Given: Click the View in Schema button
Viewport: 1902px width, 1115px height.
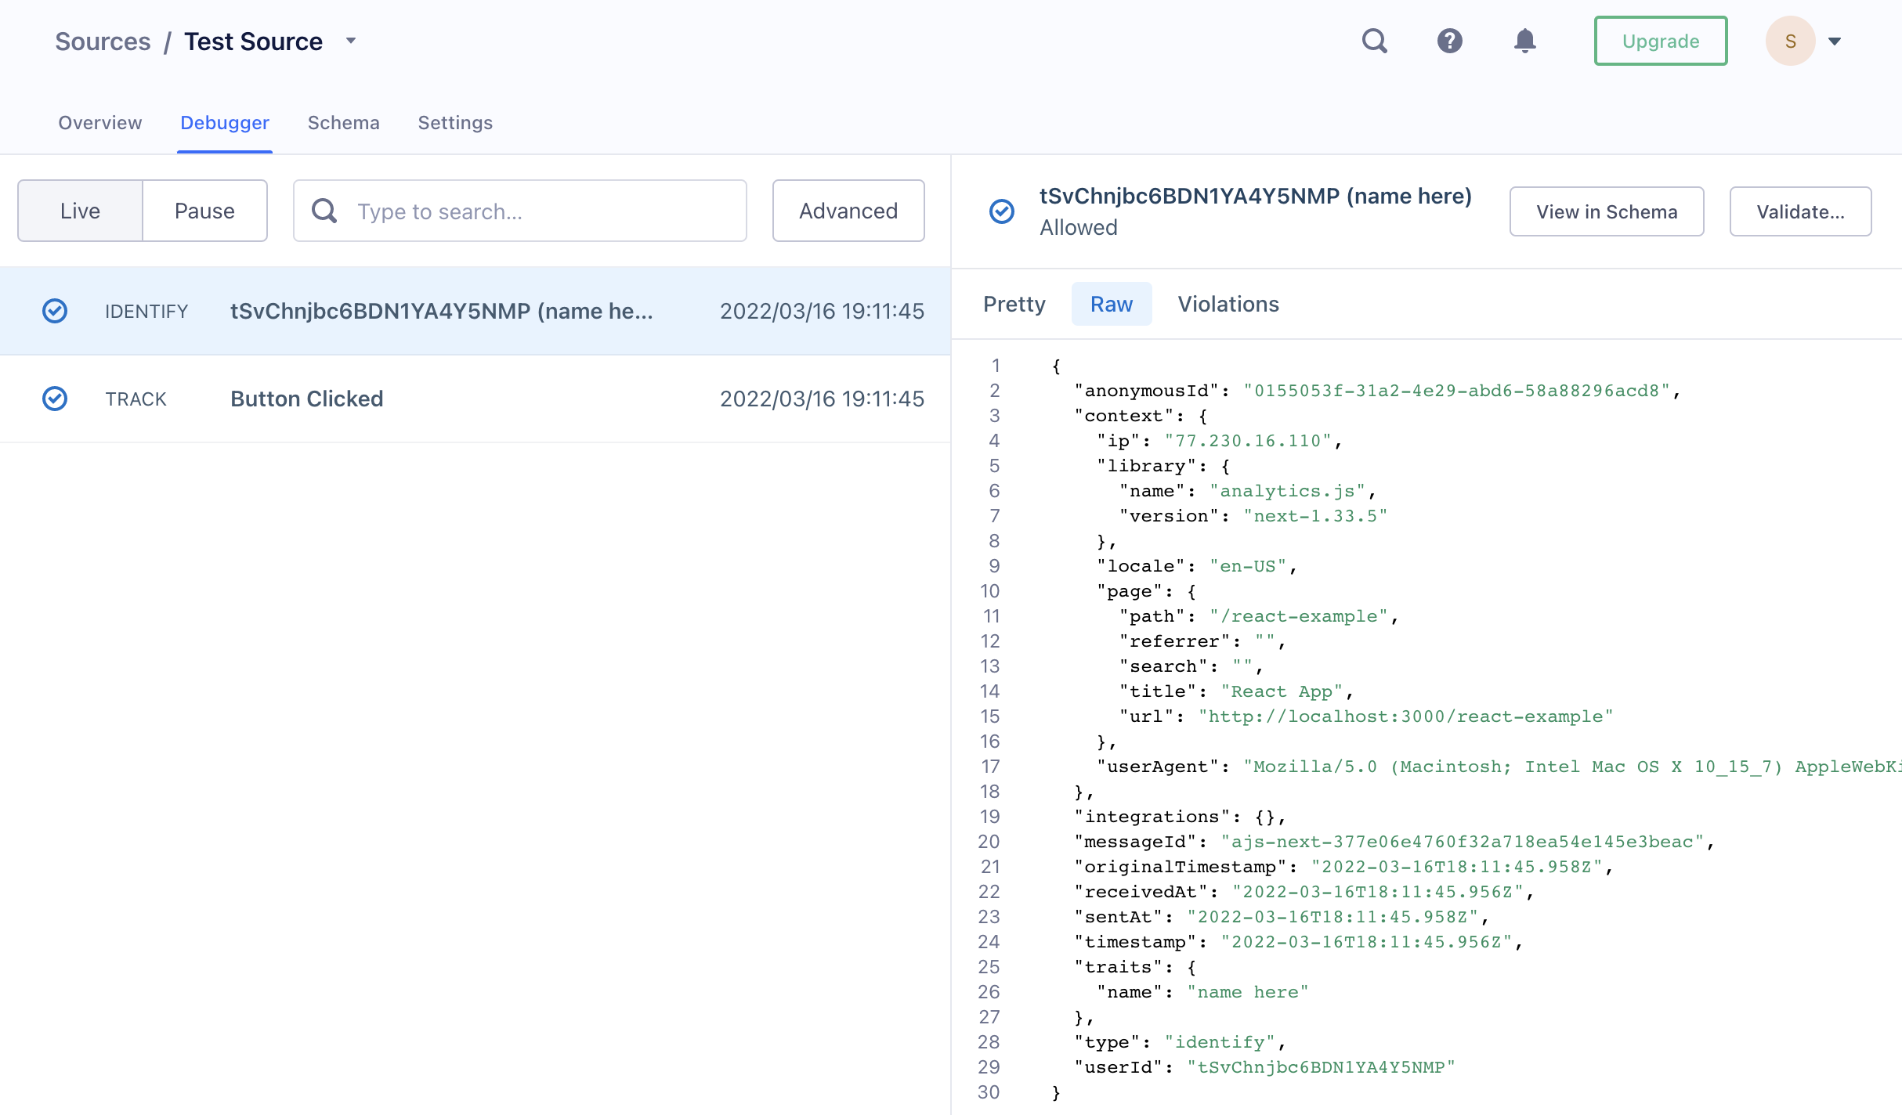Looking at the screenshot, I should 1606,211.
